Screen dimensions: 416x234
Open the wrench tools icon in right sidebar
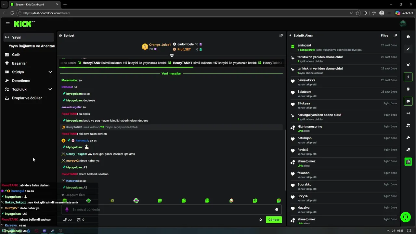[x=408, y=137]
